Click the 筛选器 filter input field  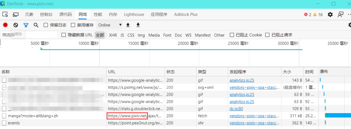pos(29,35)
